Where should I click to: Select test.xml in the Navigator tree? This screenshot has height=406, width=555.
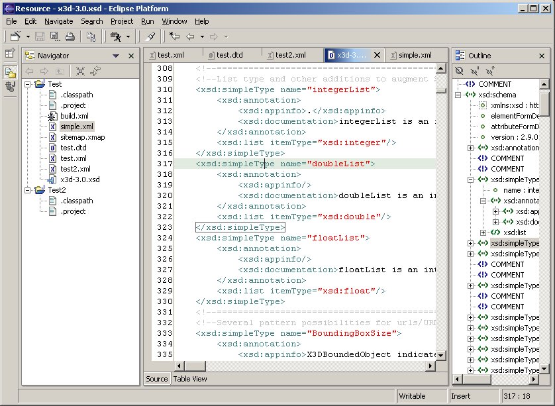pos(74,158)
